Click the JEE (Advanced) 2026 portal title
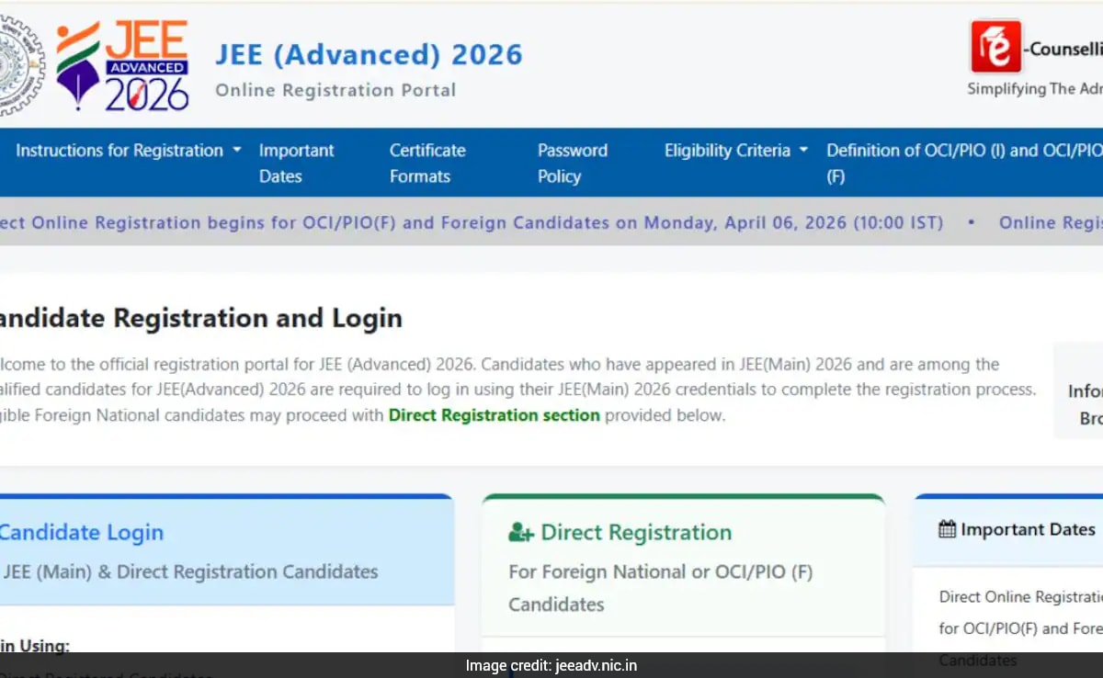 (369, 55)
